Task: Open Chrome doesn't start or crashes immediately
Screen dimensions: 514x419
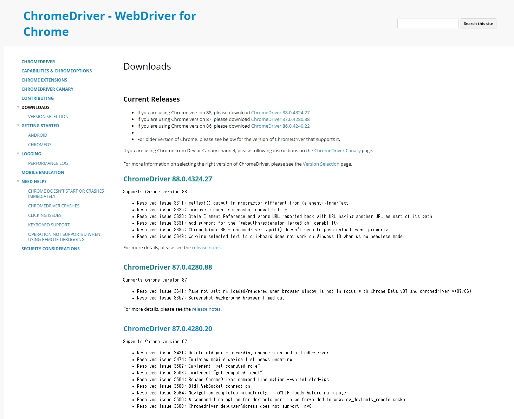Action: point(66,194)
